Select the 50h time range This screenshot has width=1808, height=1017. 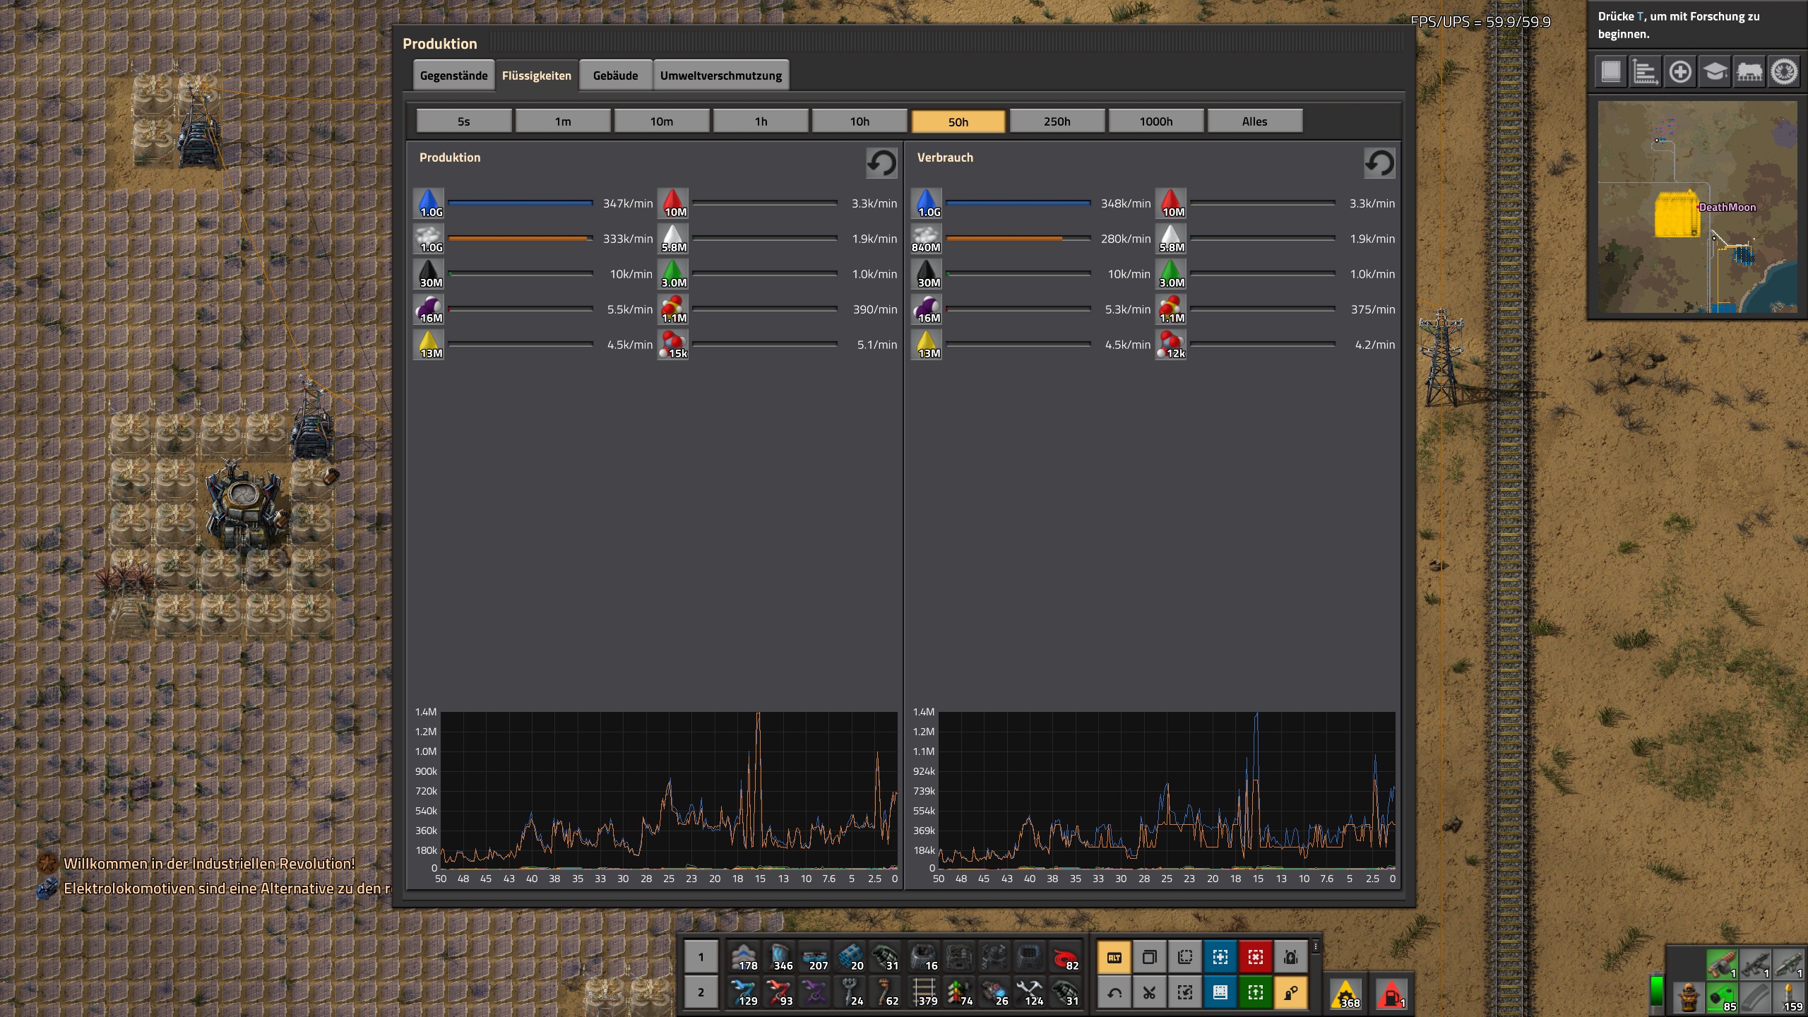click(x=958, y=121)
